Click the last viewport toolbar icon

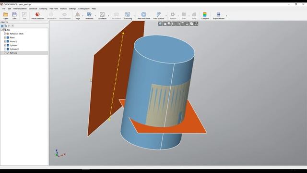196,24
